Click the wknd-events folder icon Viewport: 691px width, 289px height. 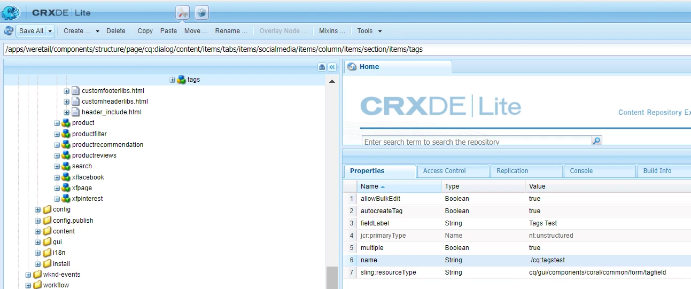point(37,275)
